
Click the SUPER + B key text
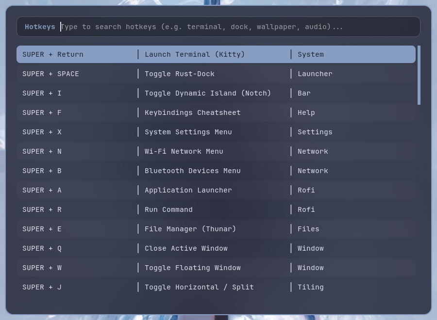pos(42,171)
